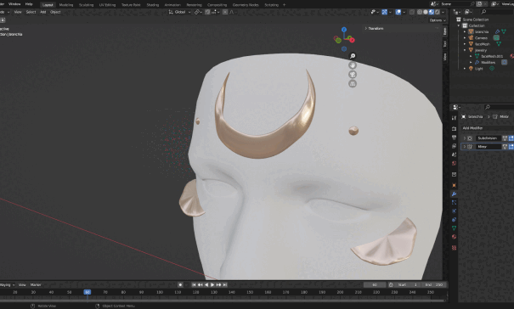This screenshot has height=309, width=514.
Task: Open the pivot point dropdown
Action: (198, 12)
